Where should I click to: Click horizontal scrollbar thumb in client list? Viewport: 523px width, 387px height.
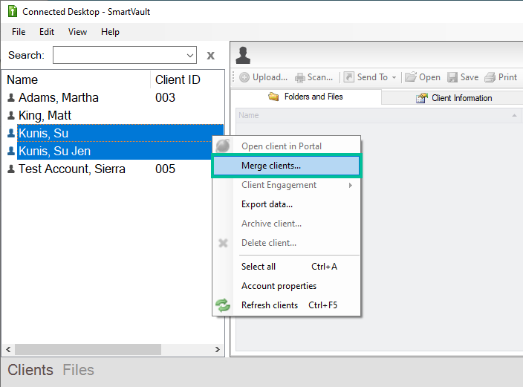(x=88, y=349)
